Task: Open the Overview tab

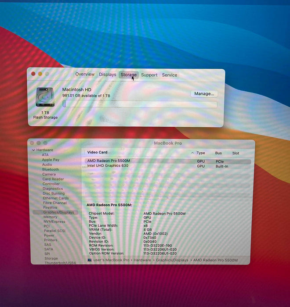Action: [85, 74]
